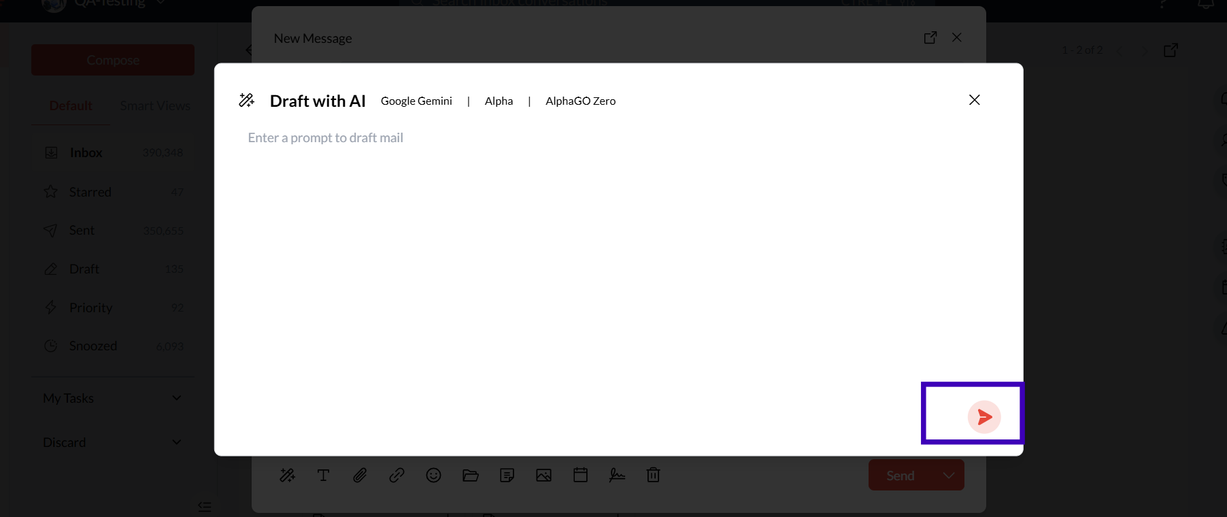Submit the AI prompt with the red arrow button
The width and height of the screenshot is (1227, 517).
[984, 417]
